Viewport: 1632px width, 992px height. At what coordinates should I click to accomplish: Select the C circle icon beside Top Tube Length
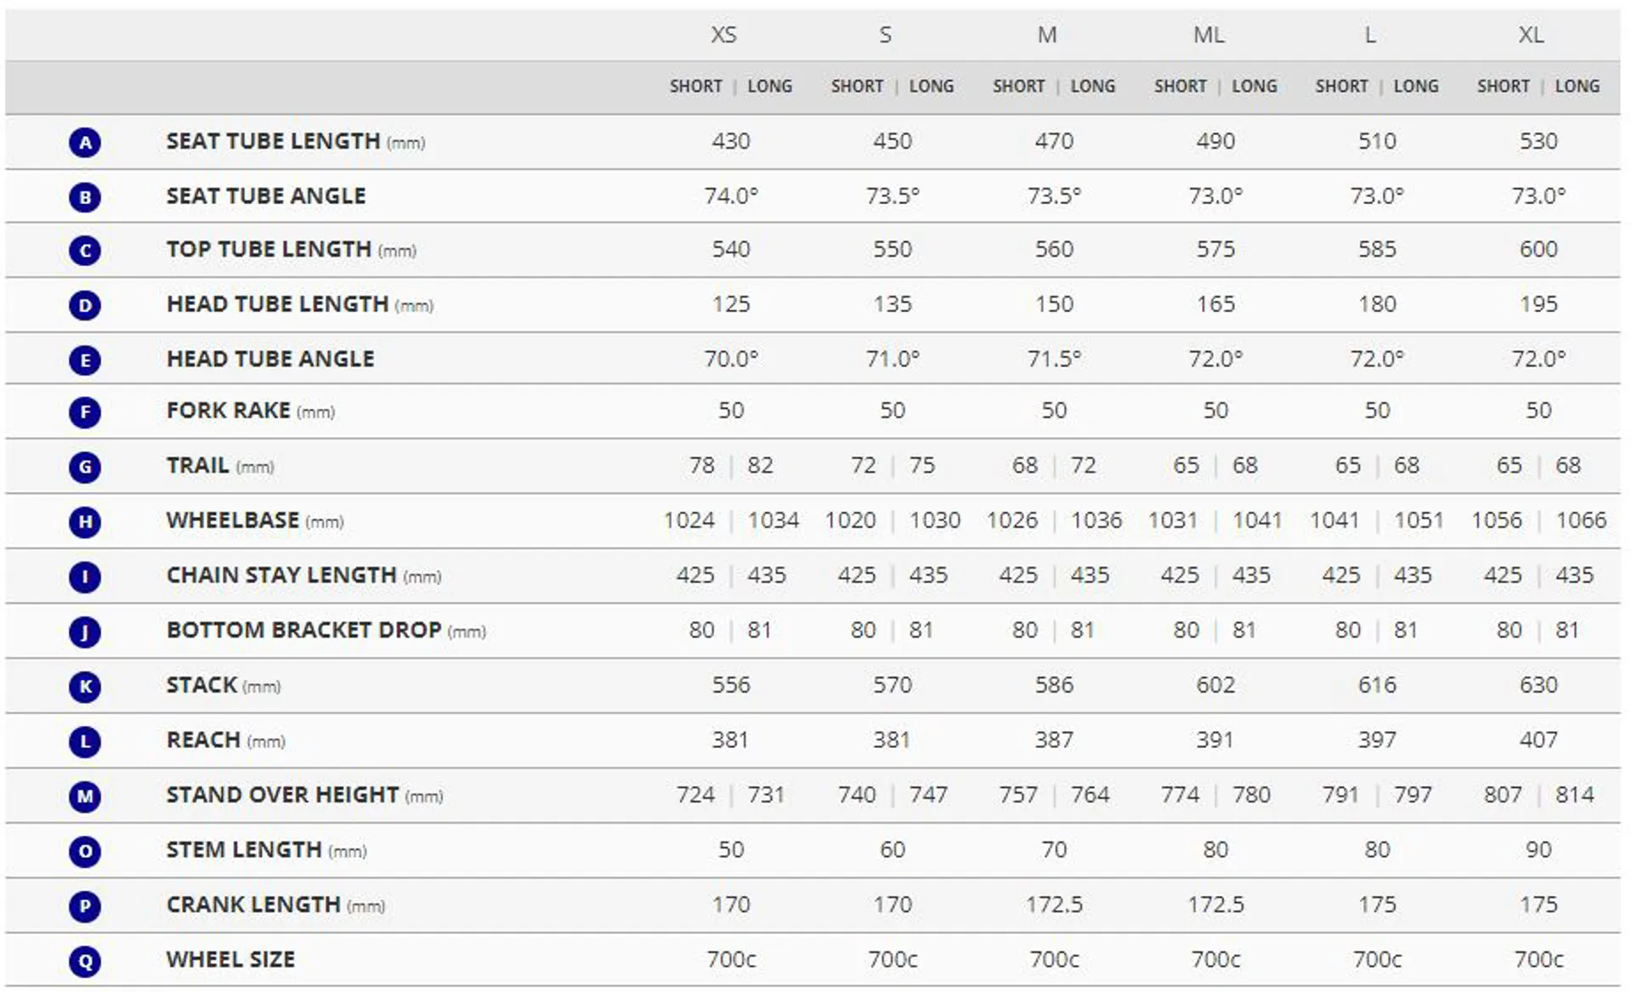[85, 251]
